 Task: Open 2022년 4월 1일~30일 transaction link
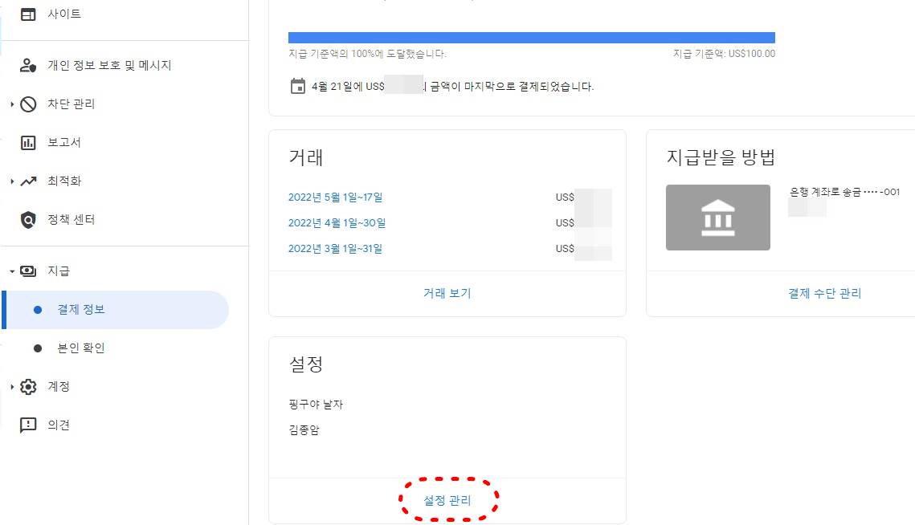point(337,223)
